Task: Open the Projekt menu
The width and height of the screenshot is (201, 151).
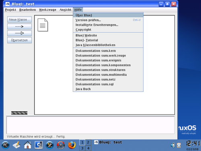Action: point(10,10)
